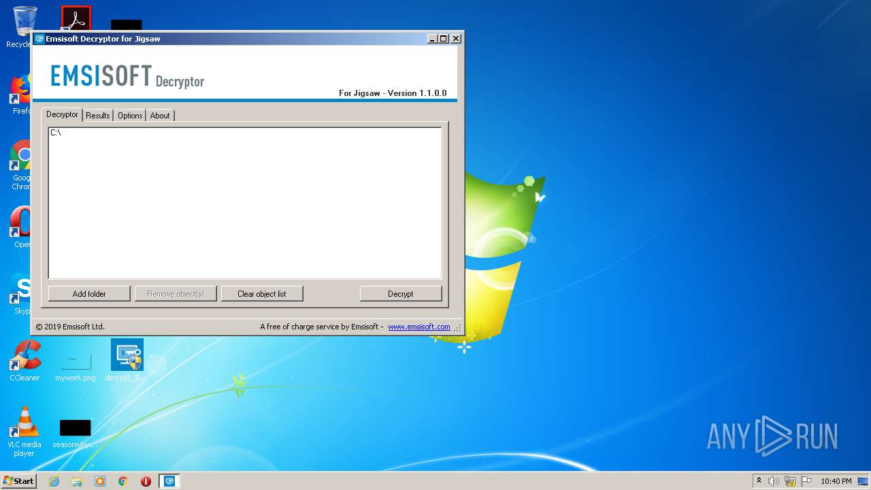Image resolution: width=871 pixels, height=490 pixels.
Task: Select the decrypt_Jigsaw desktop executable icon
Action: click(127, 361)
